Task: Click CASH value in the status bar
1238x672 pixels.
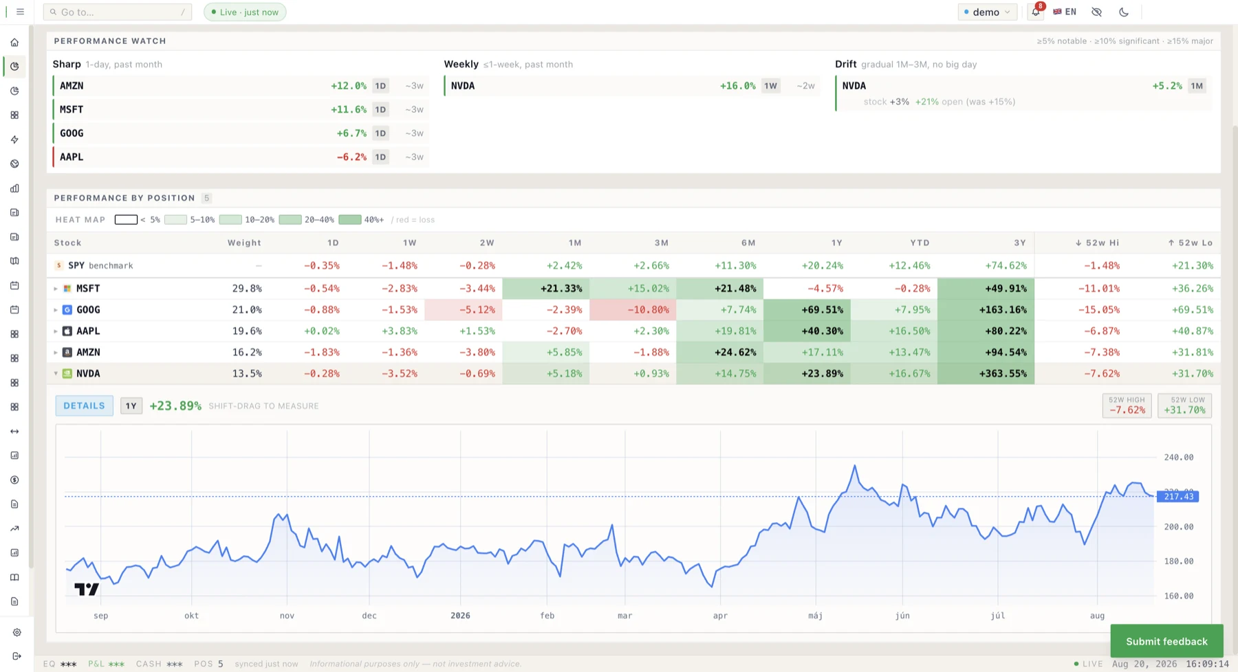Action: tap(175, 664)
